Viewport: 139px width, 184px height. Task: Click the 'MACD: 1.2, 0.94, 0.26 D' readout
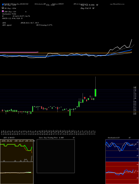click(12, 18)
